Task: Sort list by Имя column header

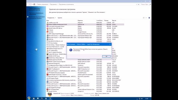Action: 48,21
